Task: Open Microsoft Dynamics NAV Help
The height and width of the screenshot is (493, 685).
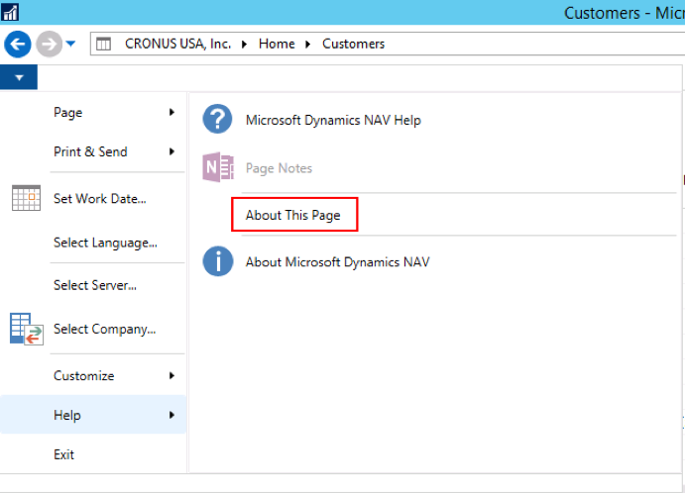Action: [333, 120]
